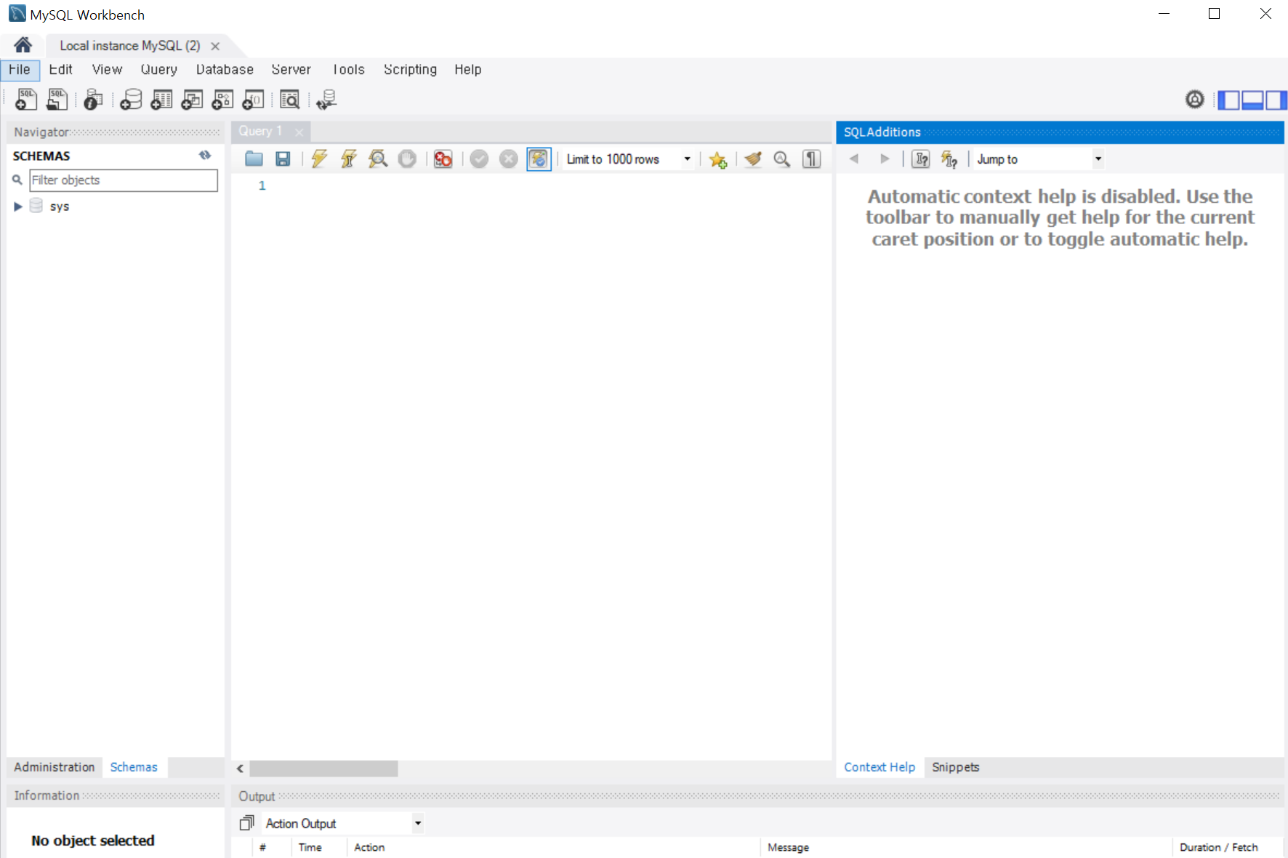This screenshot has height=858, width=1288.
Task: Select the sys schema
Action: coord(60,207)
